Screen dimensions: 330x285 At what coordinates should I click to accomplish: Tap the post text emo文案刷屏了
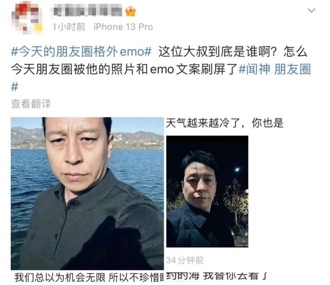tap(194, 69)
